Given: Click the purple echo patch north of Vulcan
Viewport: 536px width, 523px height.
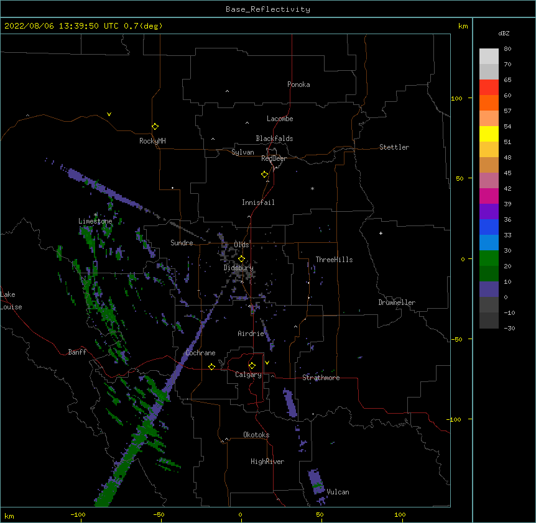Looking at the screenshot, I should [317, 481].
